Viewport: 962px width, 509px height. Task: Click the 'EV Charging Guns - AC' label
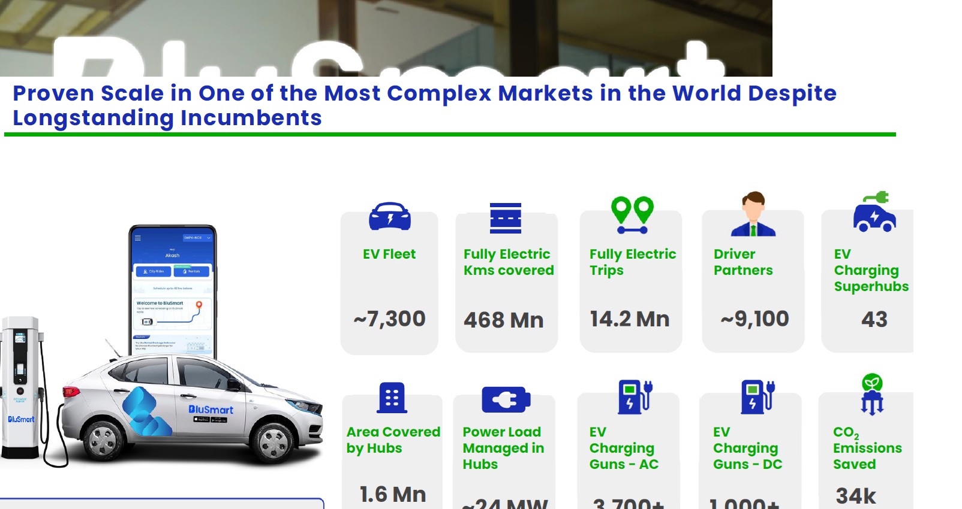click(x=624, y=448)
